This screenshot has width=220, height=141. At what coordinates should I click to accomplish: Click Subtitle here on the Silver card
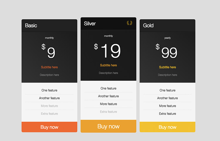(109, 65)
